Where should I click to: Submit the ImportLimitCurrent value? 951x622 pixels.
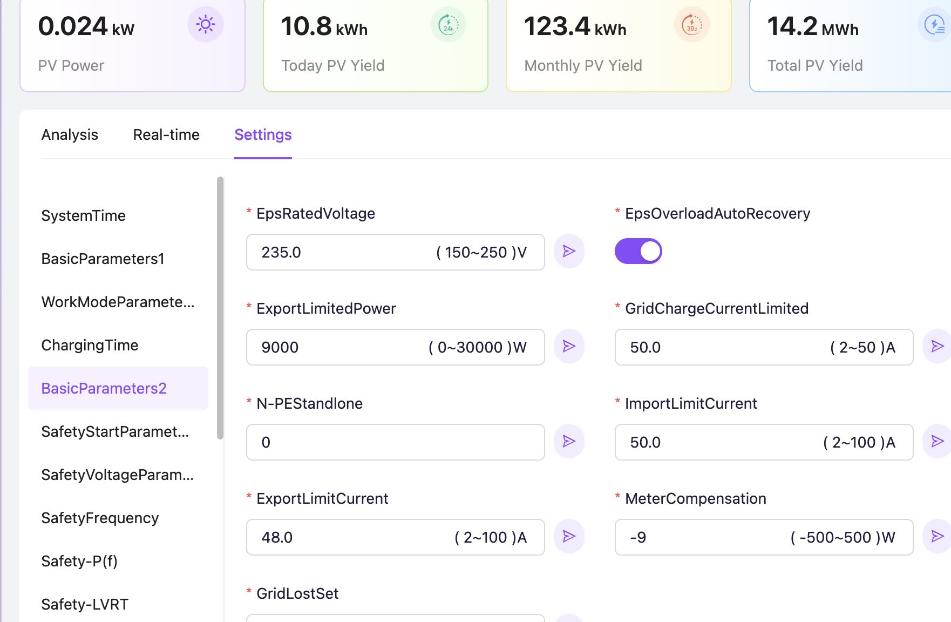[x=937, y=442]
